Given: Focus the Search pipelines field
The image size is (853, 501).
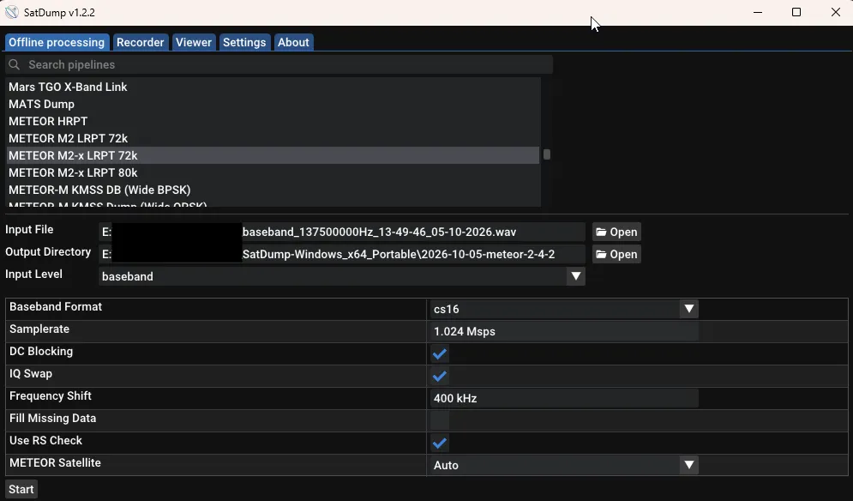Looking at the screenshot, I should pos(279,65).
